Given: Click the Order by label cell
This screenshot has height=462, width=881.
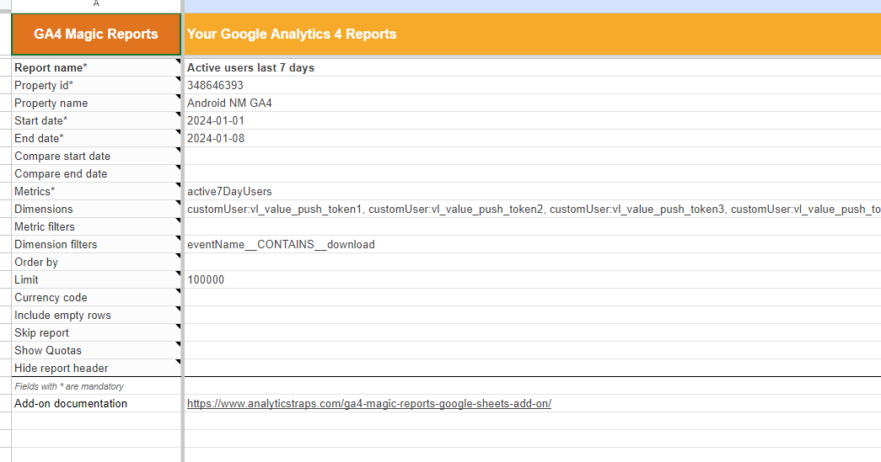Looking at the screenshot, I should [96, 262].
